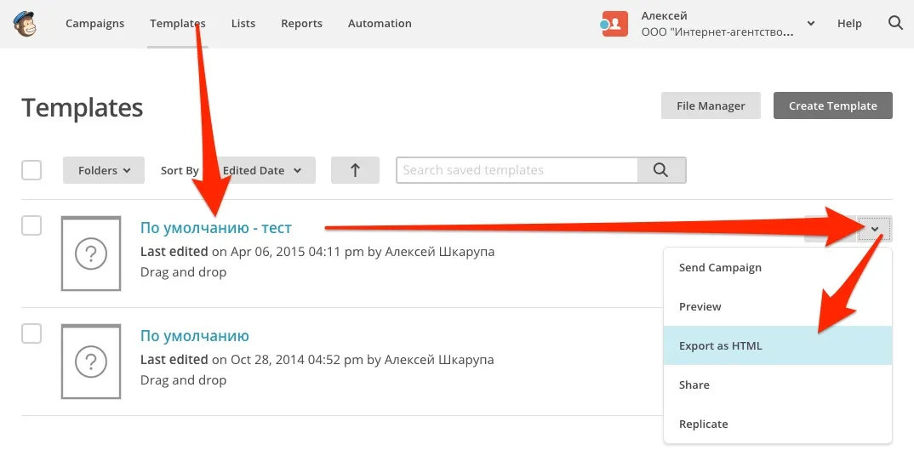Click the thumbnail of По умолчанию - тест

click(91, 253)
